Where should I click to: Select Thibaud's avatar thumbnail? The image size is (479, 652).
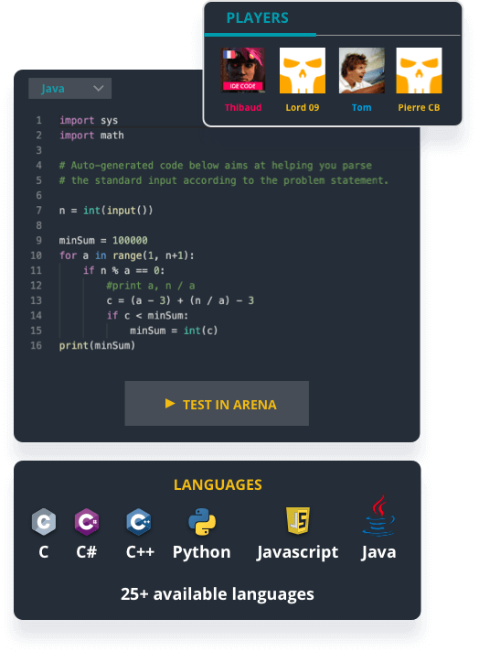coord(243,71)
